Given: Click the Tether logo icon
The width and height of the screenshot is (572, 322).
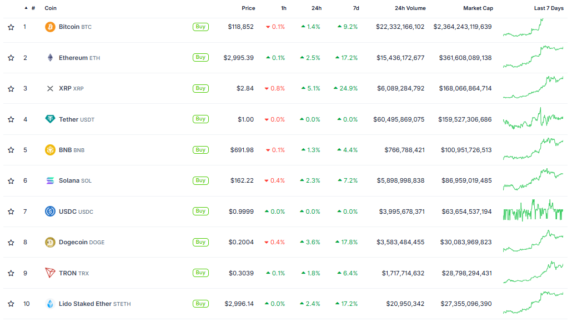Looking at the screenshot, I should [50, 119].
